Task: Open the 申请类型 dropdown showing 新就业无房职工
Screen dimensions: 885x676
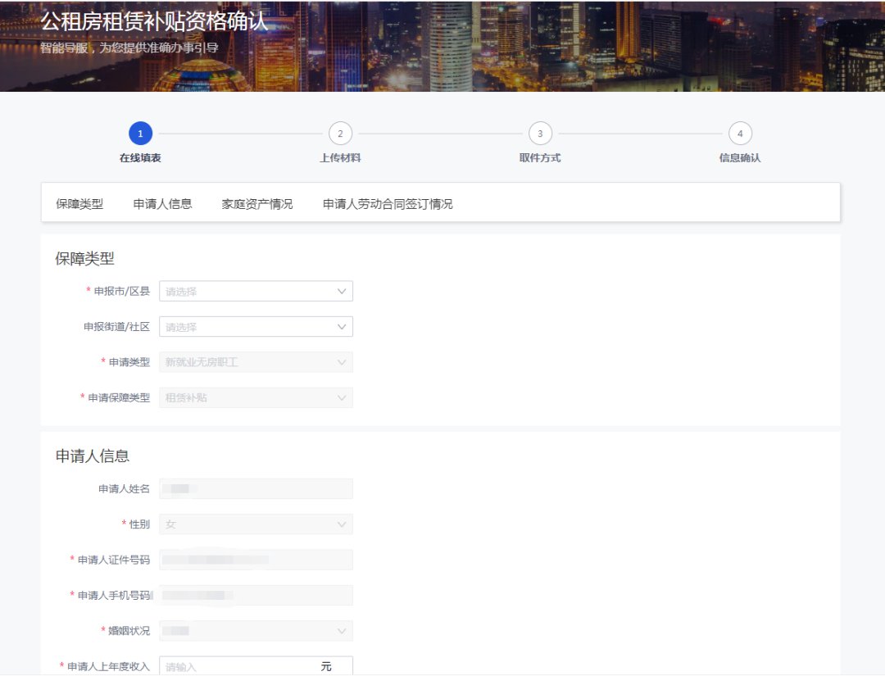Action: pos(256,362)
